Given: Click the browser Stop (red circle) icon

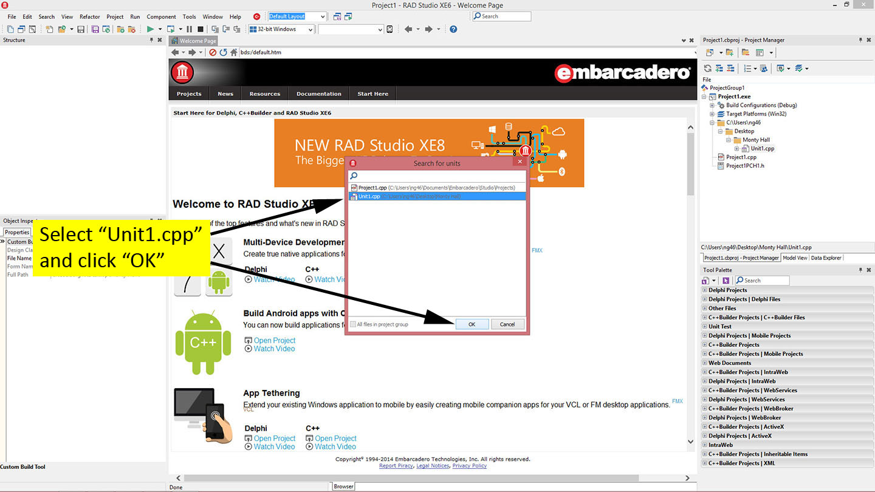Looking at the screenshot, I should tap(213, 52).
